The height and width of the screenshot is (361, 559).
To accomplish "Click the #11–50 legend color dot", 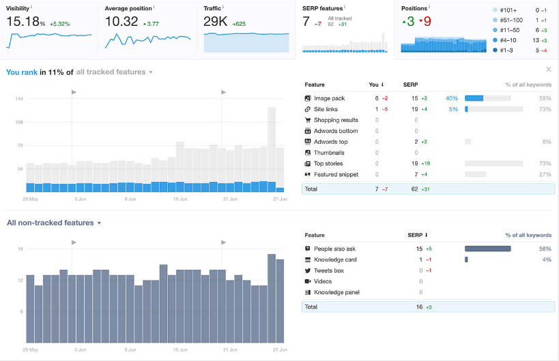I will (494, 30).
